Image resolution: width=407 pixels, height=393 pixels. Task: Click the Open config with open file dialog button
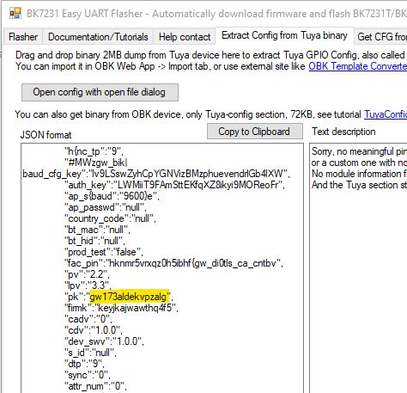(x=100, y=92)
